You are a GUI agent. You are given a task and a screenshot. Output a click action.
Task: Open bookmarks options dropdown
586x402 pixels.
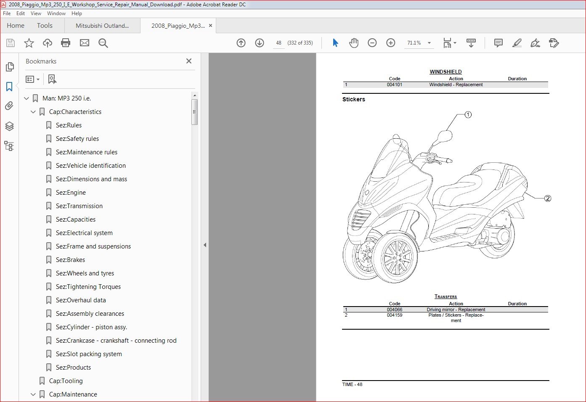(33, 79)
